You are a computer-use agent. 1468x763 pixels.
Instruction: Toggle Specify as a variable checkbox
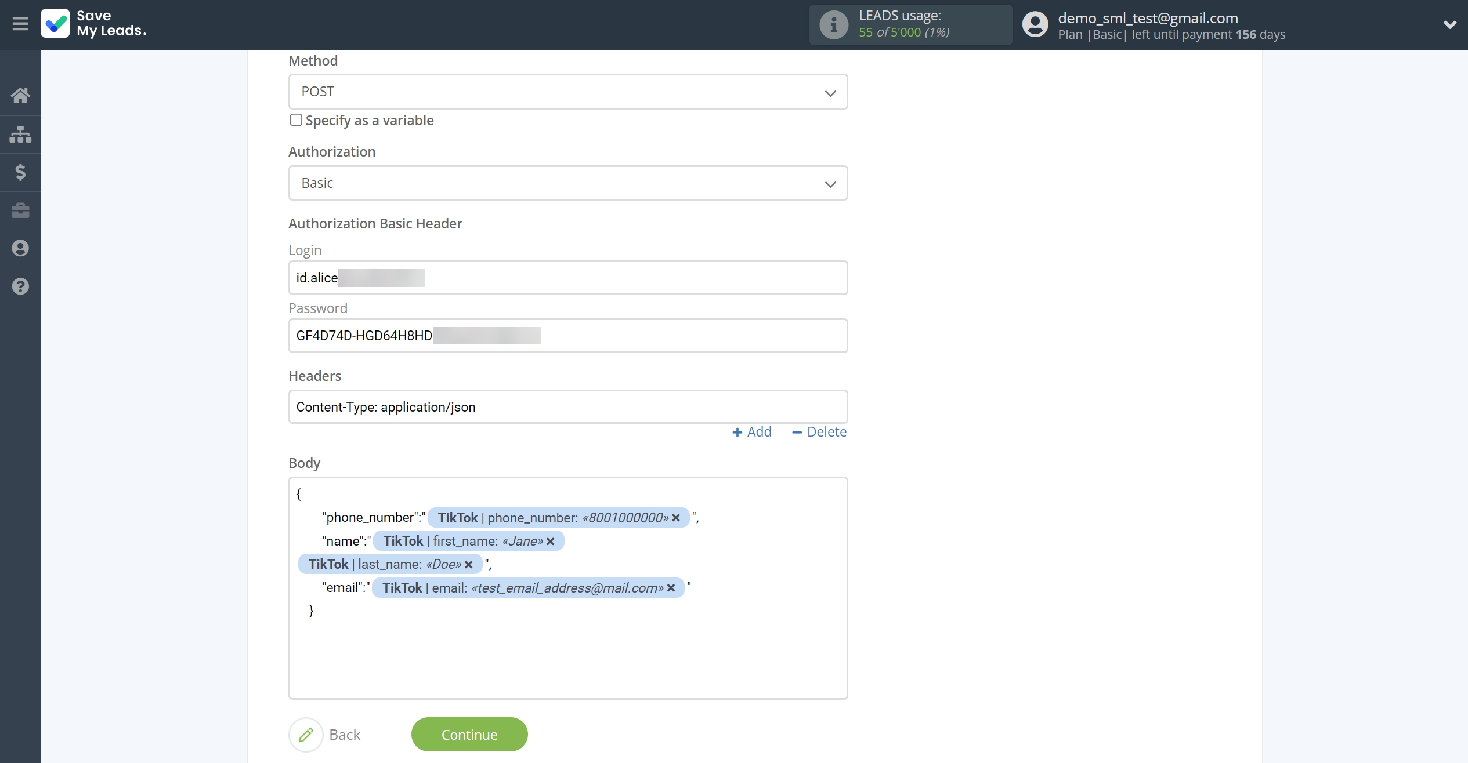(x=296, y=120)
